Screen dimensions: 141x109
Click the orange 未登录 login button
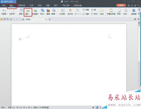pos(121,5)
